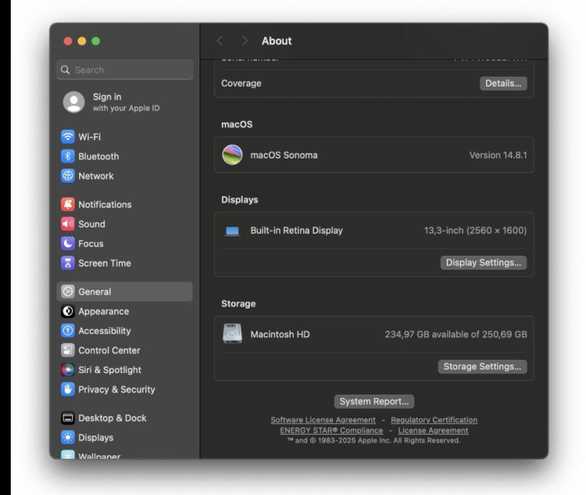Select the Sound speaker icon
The width and height of the screenshot is (586, 495).
pyautogui.click(x=68, y=224)
